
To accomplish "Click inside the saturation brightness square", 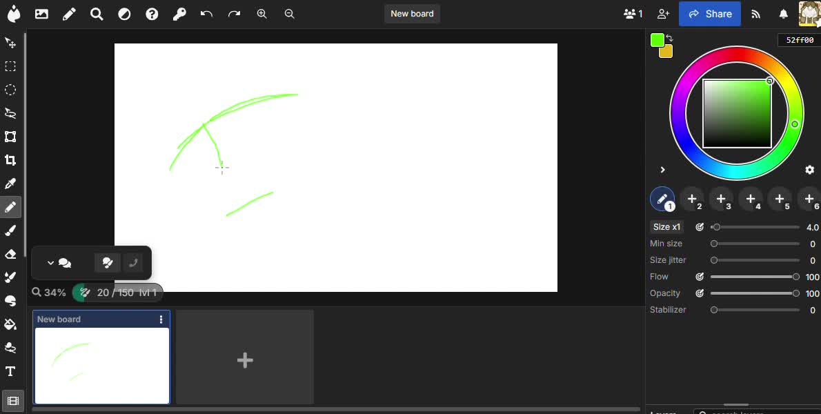I will pos(737,114).
